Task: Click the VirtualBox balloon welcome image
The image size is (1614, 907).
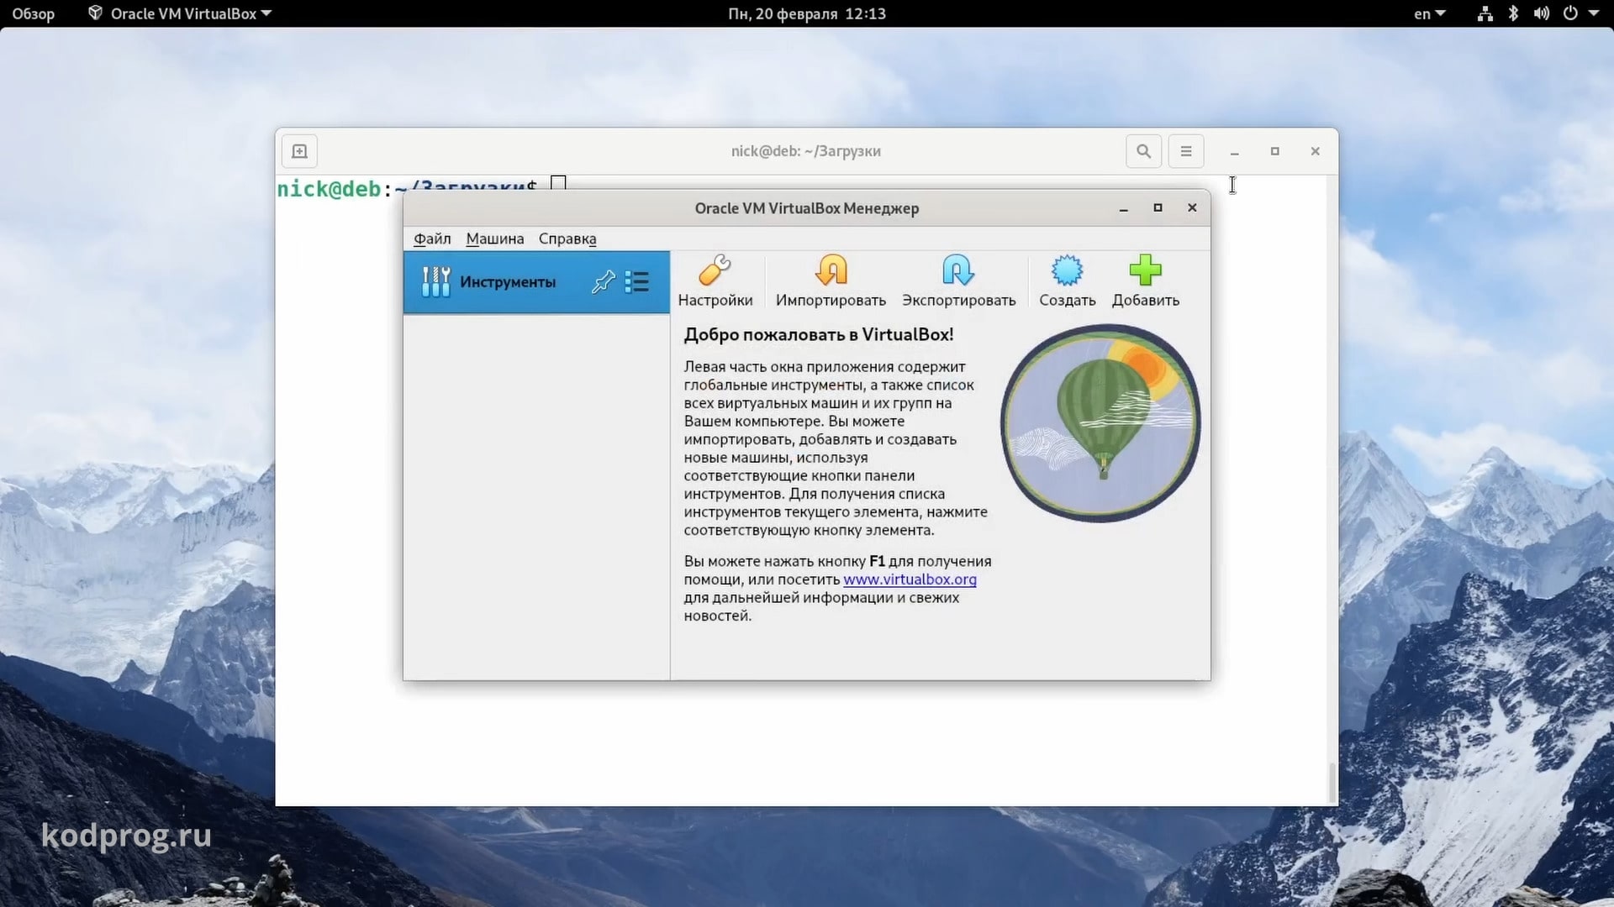Action: coord(1100,423)
